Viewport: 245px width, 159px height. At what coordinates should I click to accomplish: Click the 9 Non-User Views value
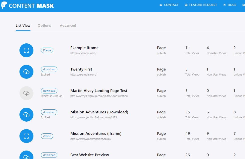208,134
